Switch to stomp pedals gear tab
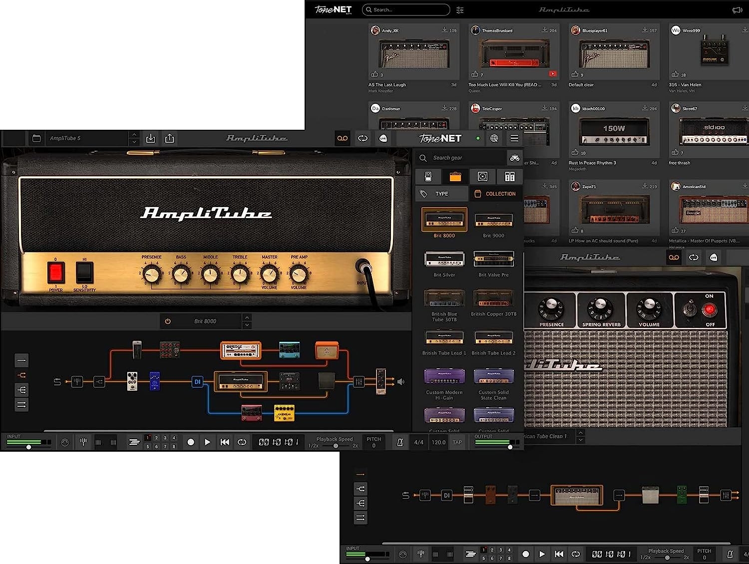 click(428, 176)
